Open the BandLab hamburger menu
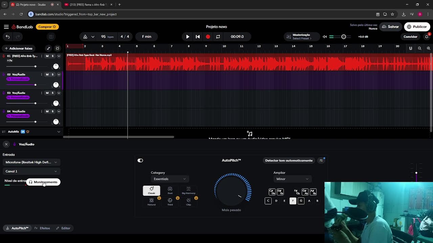433x243 pixels. point(6,27)
